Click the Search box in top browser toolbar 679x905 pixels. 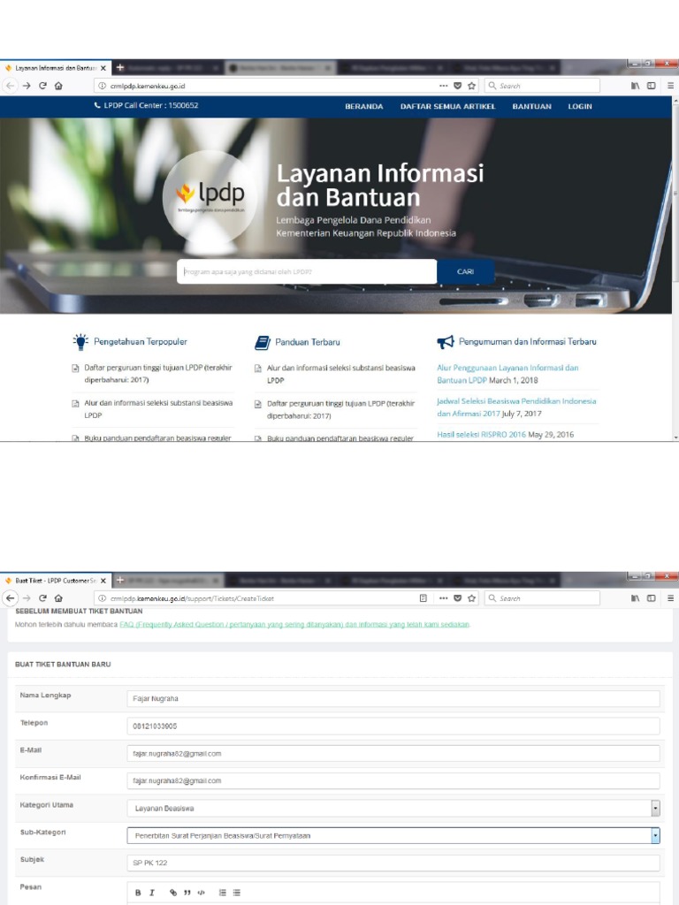542,86
